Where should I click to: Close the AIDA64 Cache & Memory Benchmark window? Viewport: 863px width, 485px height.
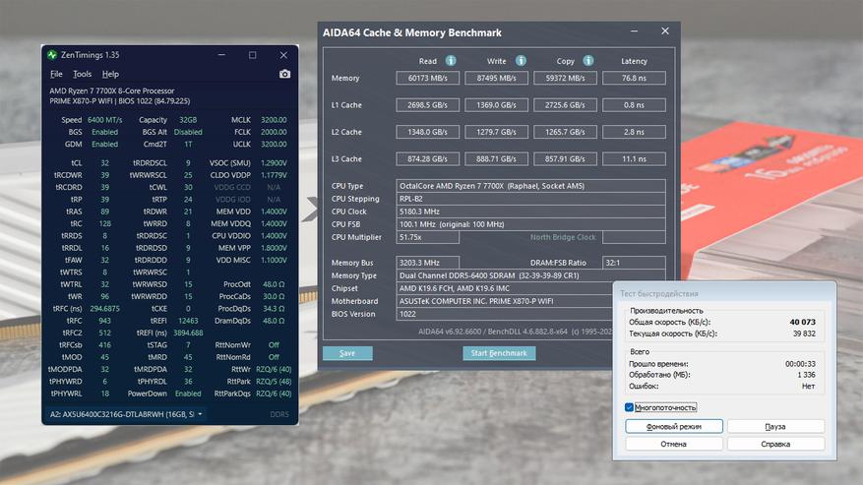coord(665,32)
